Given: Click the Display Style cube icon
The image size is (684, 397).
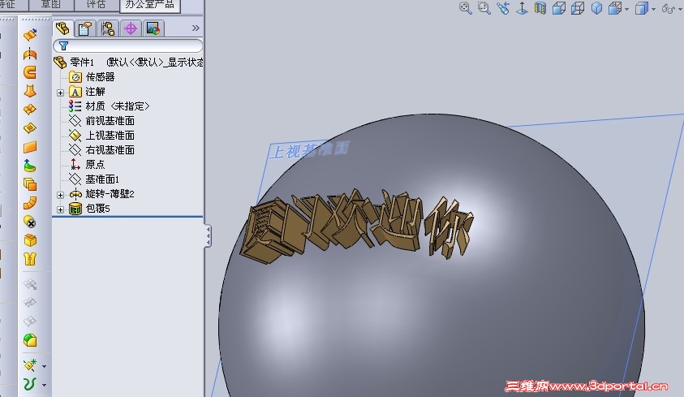Looking at the screenshot, I should click(642, 8).
